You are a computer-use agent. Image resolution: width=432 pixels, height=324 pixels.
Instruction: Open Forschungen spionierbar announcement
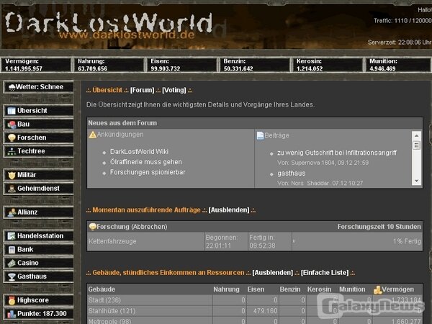point(148,173)
